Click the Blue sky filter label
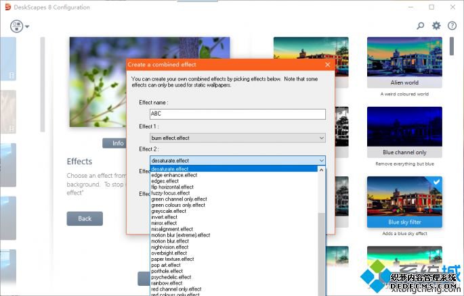The width and height of the screenshot is (464, 296). pyautogui.click(x=404, y=222)
